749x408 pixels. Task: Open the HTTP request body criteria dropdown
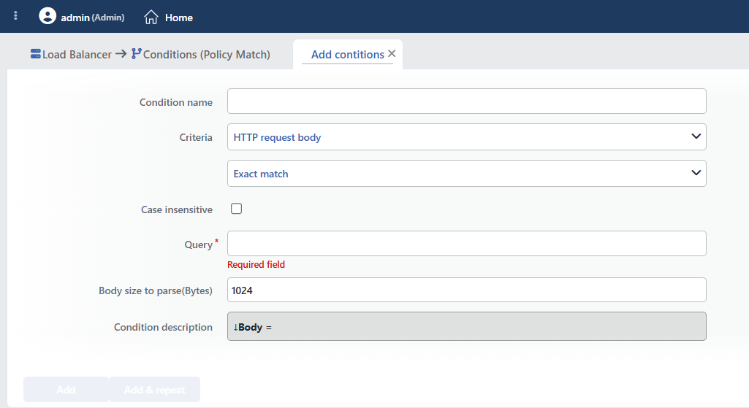click(x=467, y=137)
